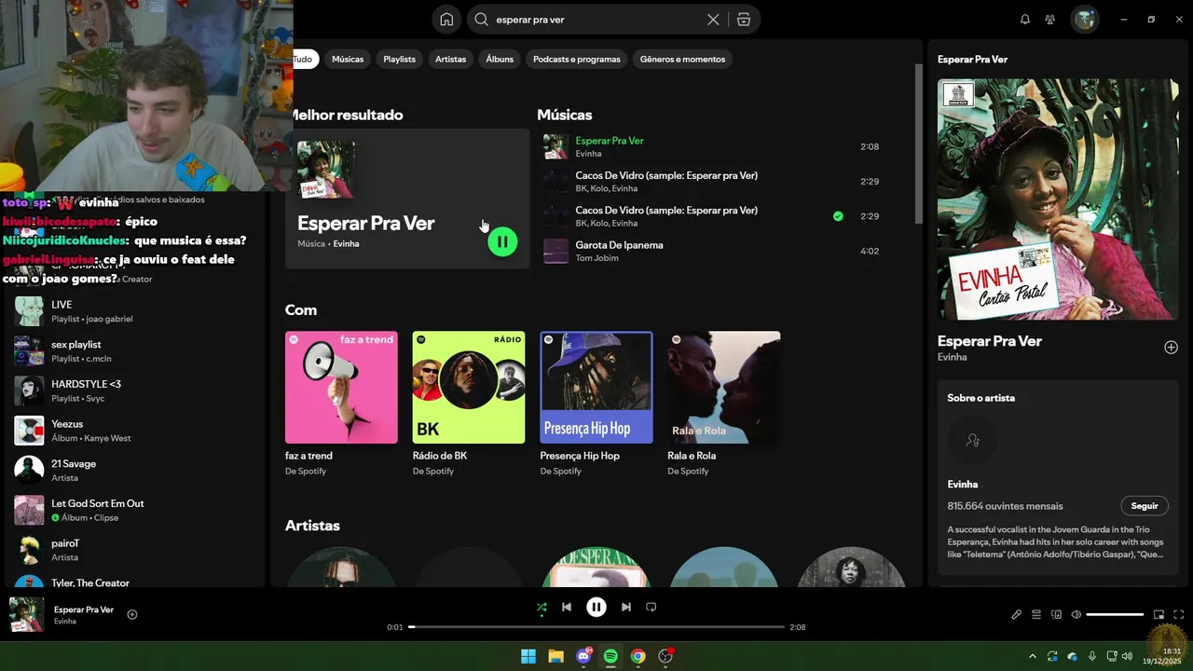Select the Playlists filter chip

399,59
